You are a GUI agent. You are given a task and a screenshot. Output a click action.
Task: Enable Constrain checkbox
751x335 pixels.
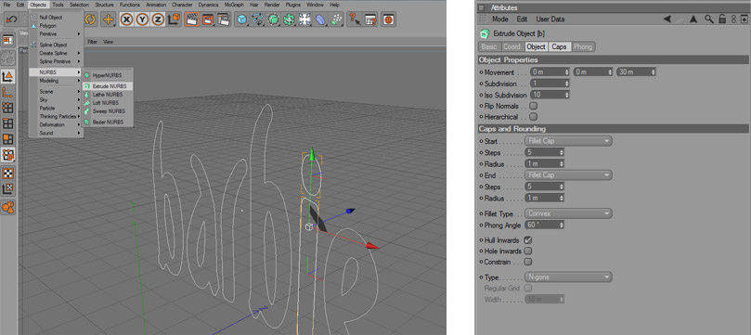pos(528,262)
